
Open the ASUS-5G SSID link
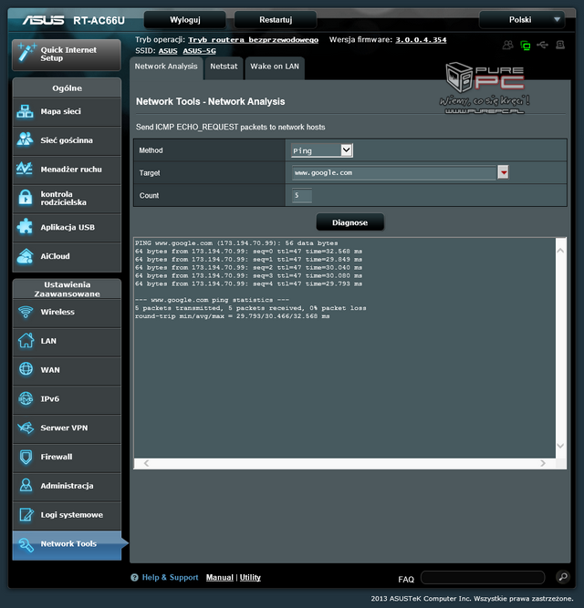[x=200, y=51]
